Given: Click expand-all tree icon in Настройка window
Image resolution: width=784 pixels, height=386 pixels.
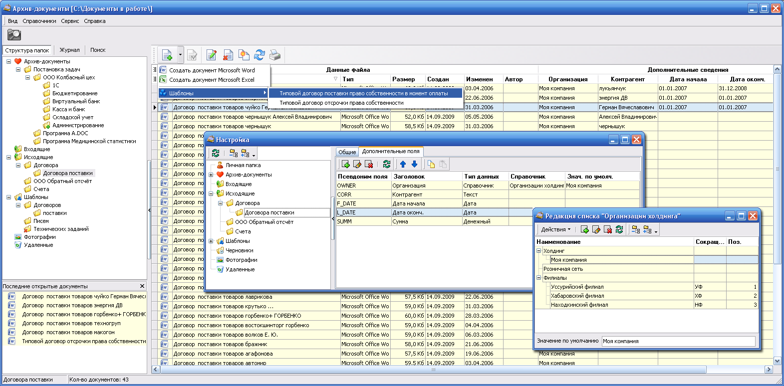Looking at the screenshot, I should point(245,153).
